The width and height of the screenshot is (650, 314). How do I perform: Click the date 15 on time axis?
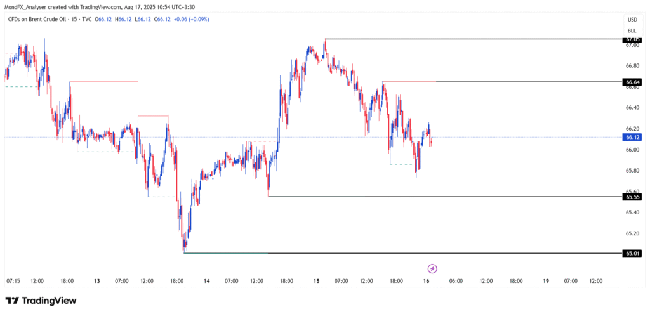(x=317, y=280)
